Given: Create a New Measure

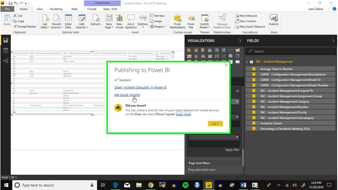Looking at the screenshot, I should (246, 16).
